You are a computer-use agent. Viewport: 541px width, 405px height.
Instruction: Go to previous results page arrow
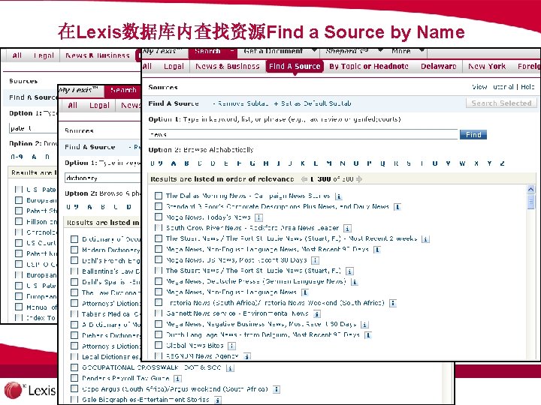304,179
